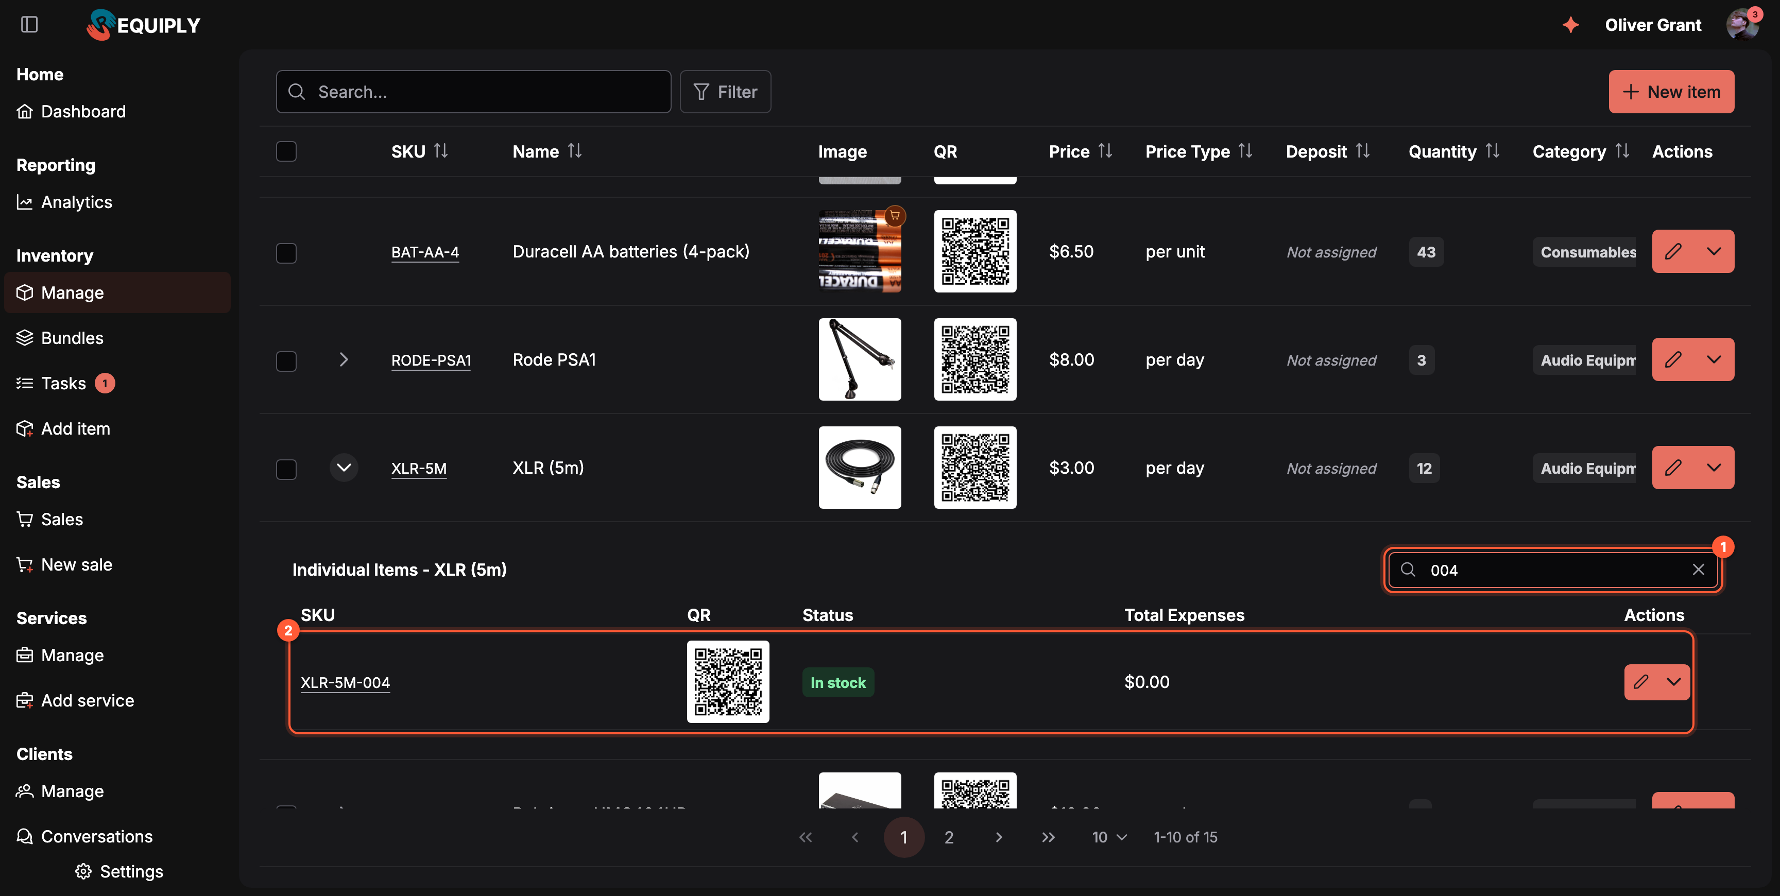
Task: Open the XLR-5M-004 SKU link
Action: [345, 682]
